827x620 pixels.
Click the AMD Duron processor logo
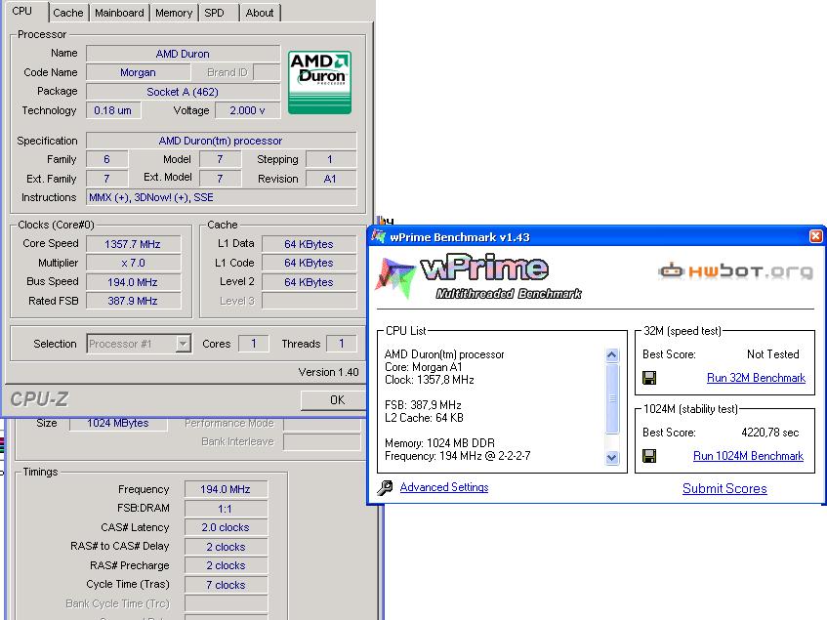point(319,82)
